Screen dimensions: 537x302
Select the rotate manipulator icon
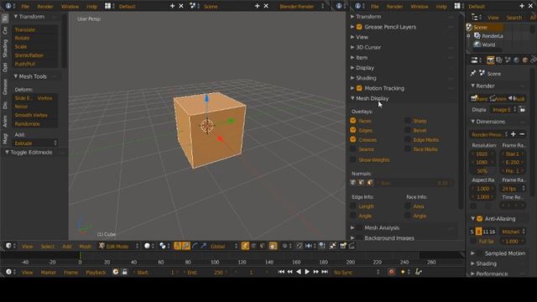point(195,246)
